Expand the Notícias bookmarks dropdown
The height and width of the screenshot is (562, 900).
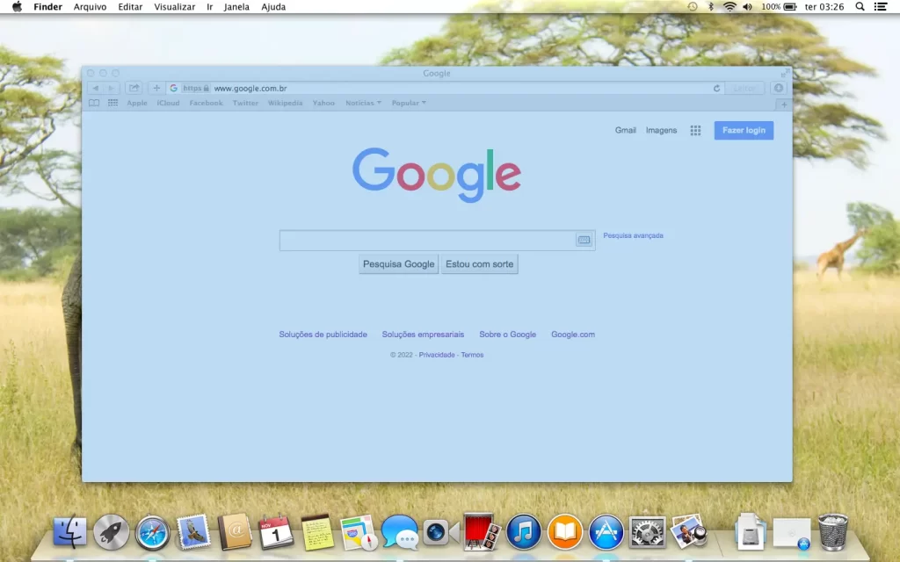pos(363,104)
